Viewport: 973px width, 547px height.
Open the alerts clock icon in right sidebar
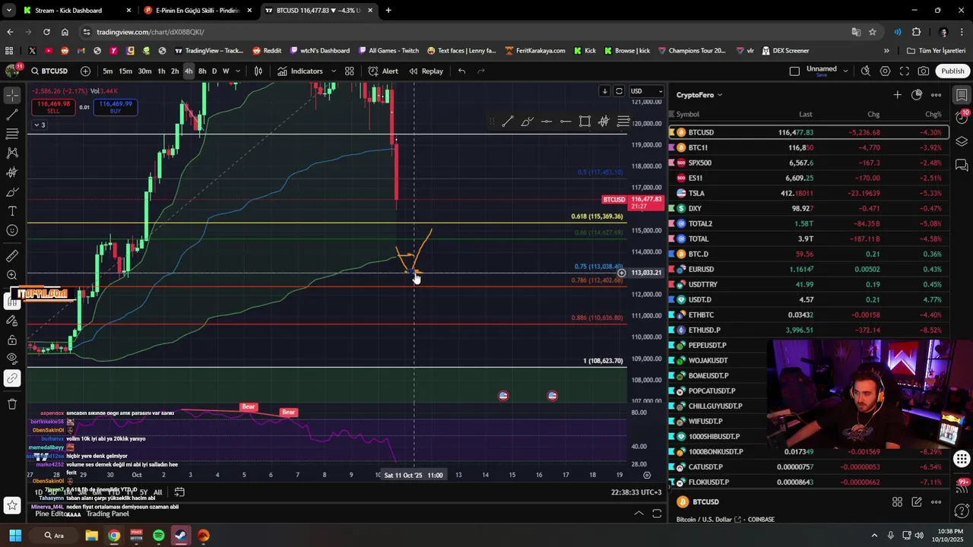(x=962, y=118)
